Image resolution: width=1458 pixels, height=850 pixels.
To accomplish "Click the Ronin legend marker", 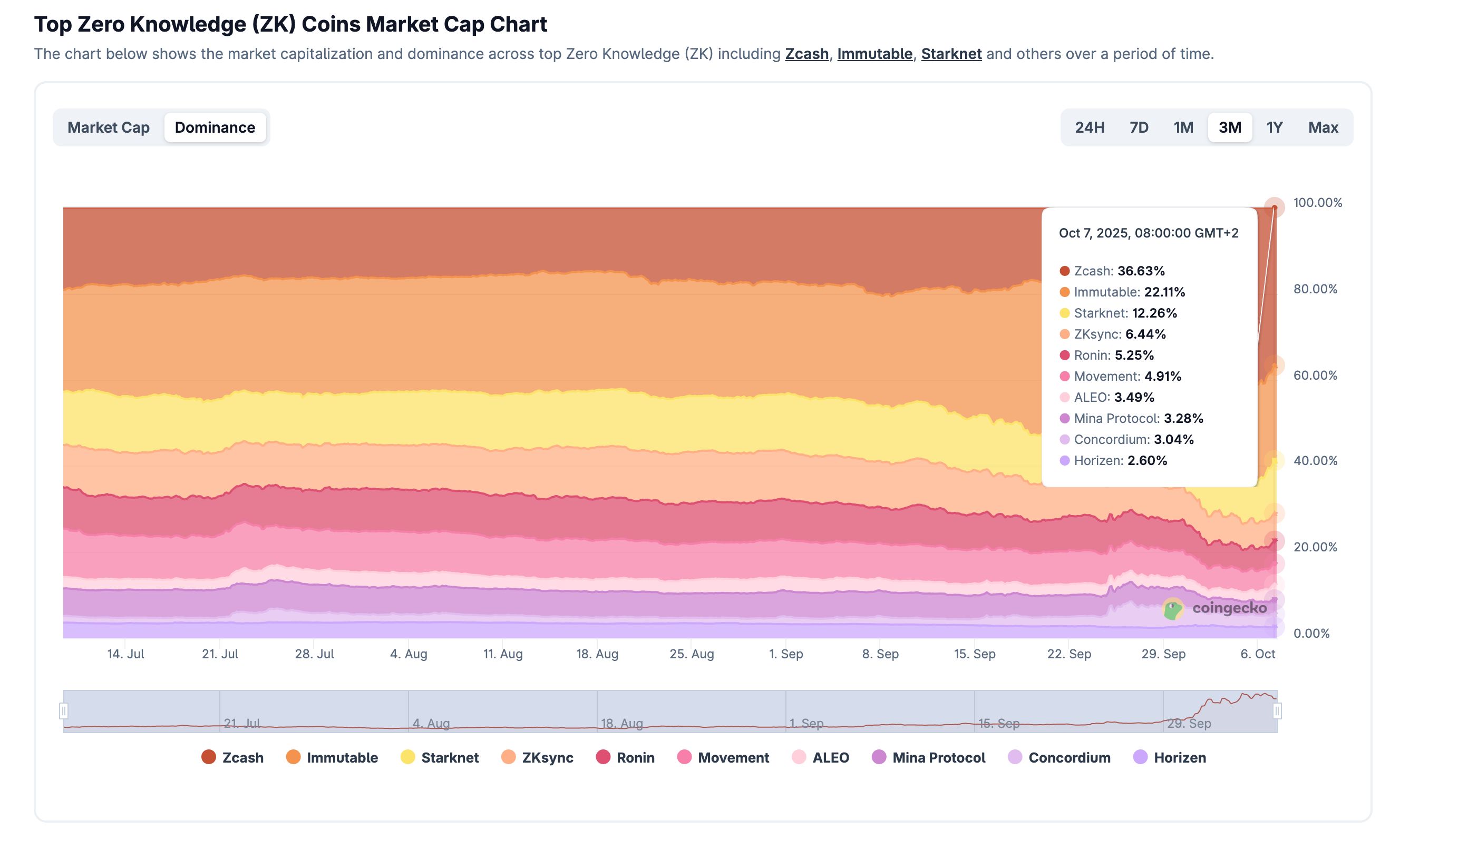I will 603,757.
